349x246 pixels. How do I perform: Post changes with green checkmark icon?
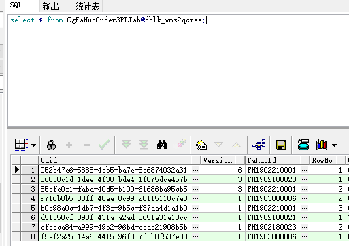click(x=104, y=145)
